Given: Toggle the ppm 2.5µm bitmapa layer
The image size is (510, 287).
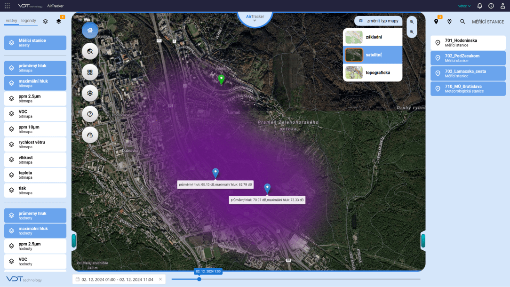Looking at the screenshot, I should click(x=35, y=98).
